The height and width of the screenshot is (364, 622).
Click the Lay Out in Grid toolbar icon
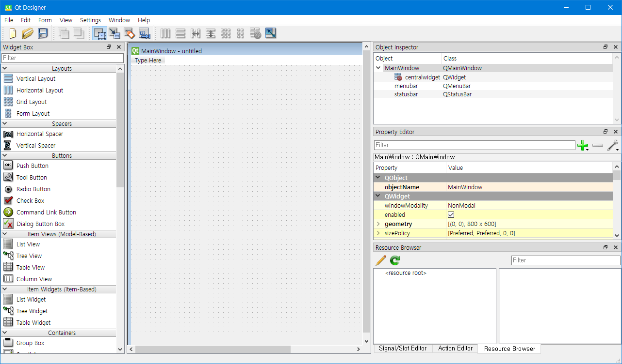pos(226,33)
